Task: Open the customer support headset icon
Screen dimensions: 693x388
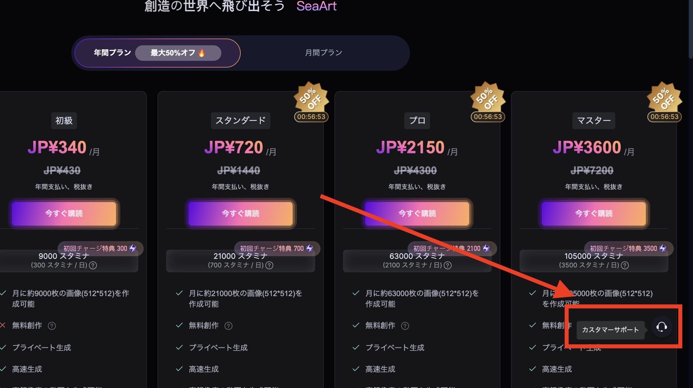Action: pos(661,327)
